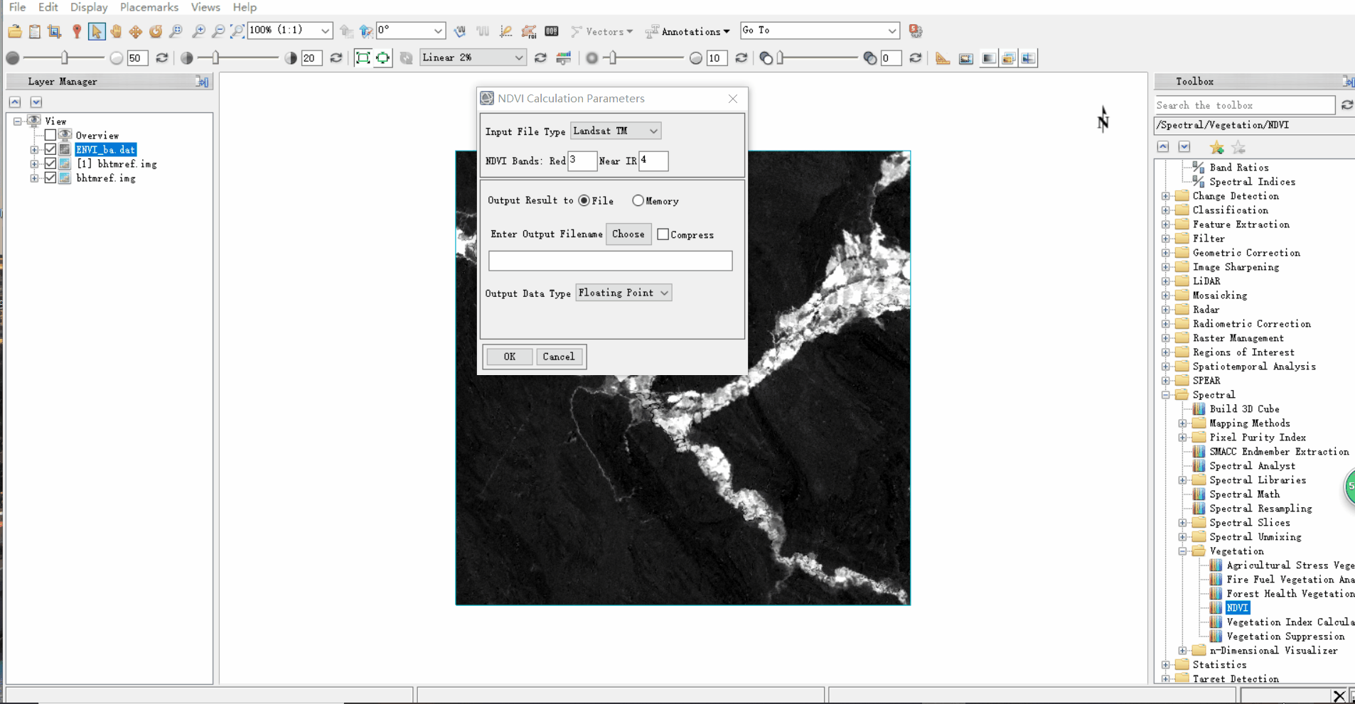1355x704 pixels.
Task: Click the Stretch on Full Extent icon
Action: click(383, 58)
